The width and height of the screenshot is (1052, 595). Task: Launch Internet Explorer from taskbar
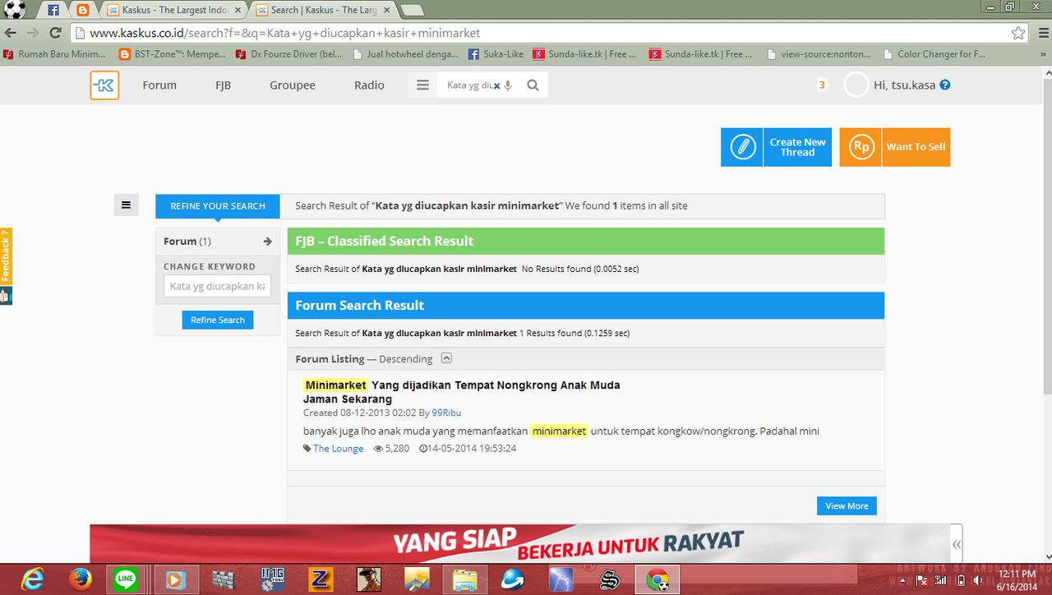coord(33,579)
